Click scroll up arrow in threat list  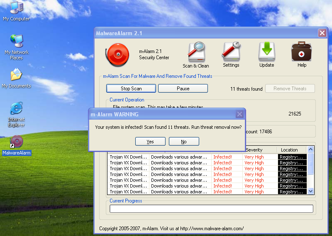pos(310,149)
